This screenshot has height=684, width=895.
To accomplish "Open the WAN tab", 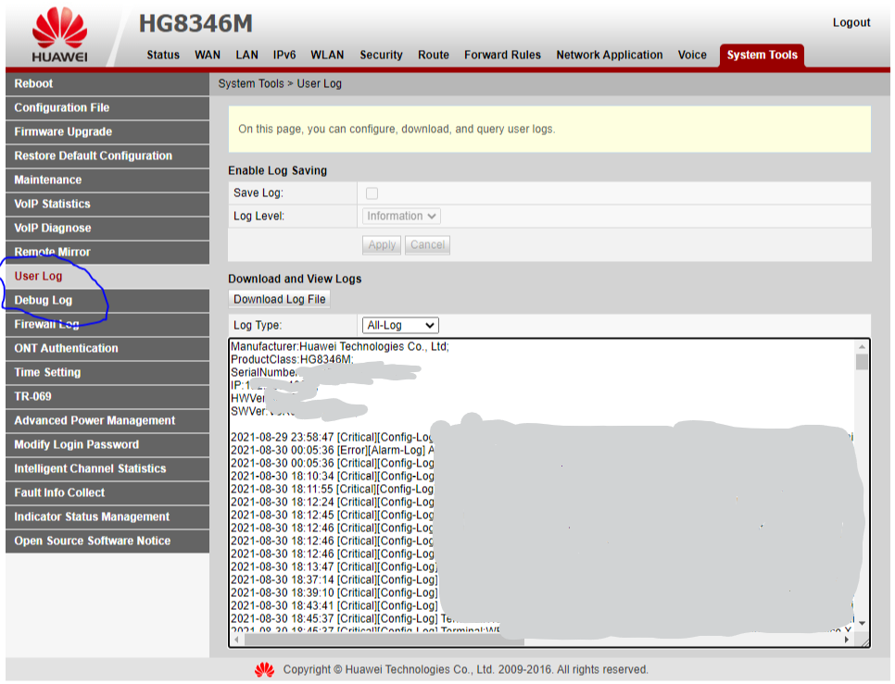I will [x=208, y=55].
